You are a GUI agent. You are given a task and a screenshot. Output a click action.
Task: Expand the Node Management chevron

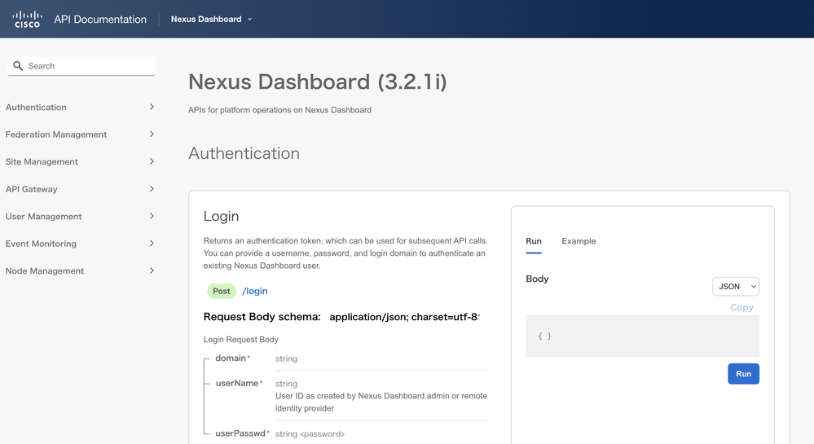pos(152,270)
